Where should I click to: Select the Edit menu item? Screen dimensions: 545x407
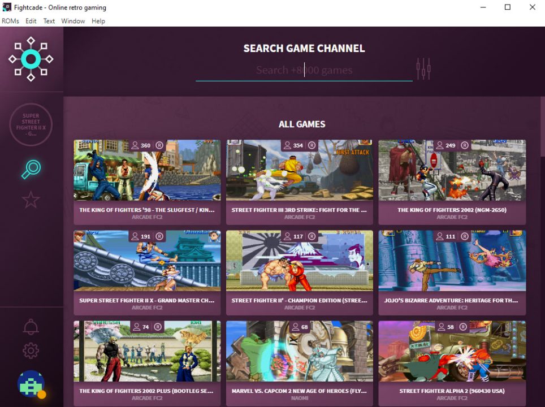coord(31,21)
